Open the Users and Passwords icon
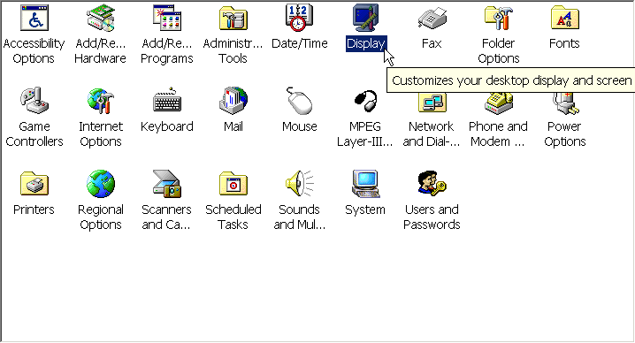Screen dimensions: 635x343 tap(432, 184)
